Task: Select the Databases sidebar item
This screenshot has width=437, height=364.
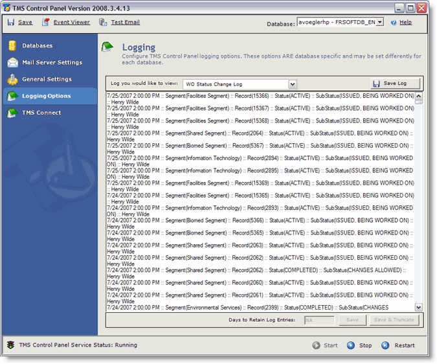Action: tap(50, 45)
